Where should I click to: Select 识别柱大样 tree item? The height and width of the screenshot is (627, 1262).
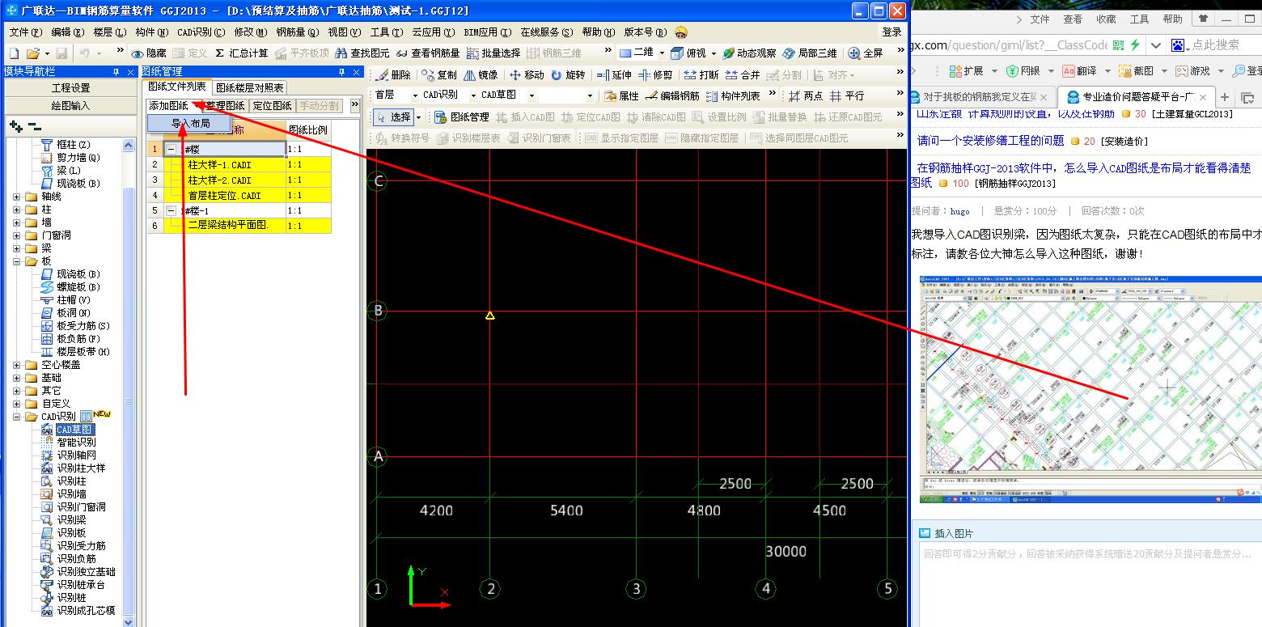[81, 468]
